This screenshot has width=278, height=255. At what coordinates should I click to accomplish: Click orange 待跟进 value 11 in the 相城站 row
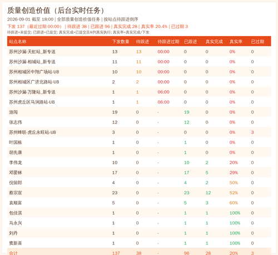[x=138, y=62]
